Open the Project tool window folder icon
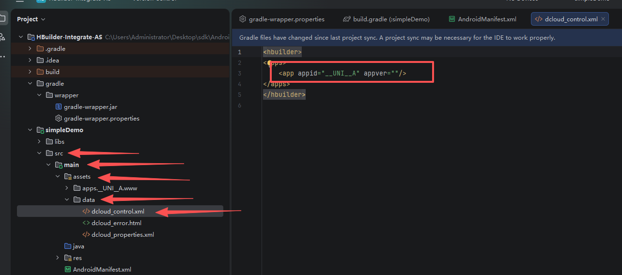The height and width of the screenshot is (275, 622). click(3, 18)
